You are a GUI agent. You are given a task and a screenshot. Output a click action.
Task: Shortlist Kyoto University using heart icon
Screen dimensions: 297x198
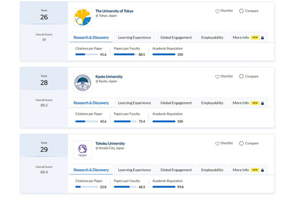[x=217, y=77]
